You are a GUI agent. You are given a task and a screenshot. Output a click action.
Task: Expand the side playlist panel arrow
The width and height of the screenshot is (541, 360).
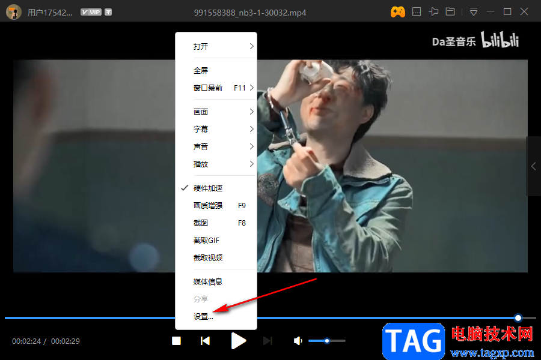click(x=533, y=166)
